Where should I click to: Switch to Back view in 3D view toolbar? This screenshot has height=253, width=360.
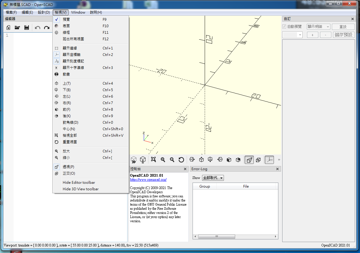click(x=238, y=160)
